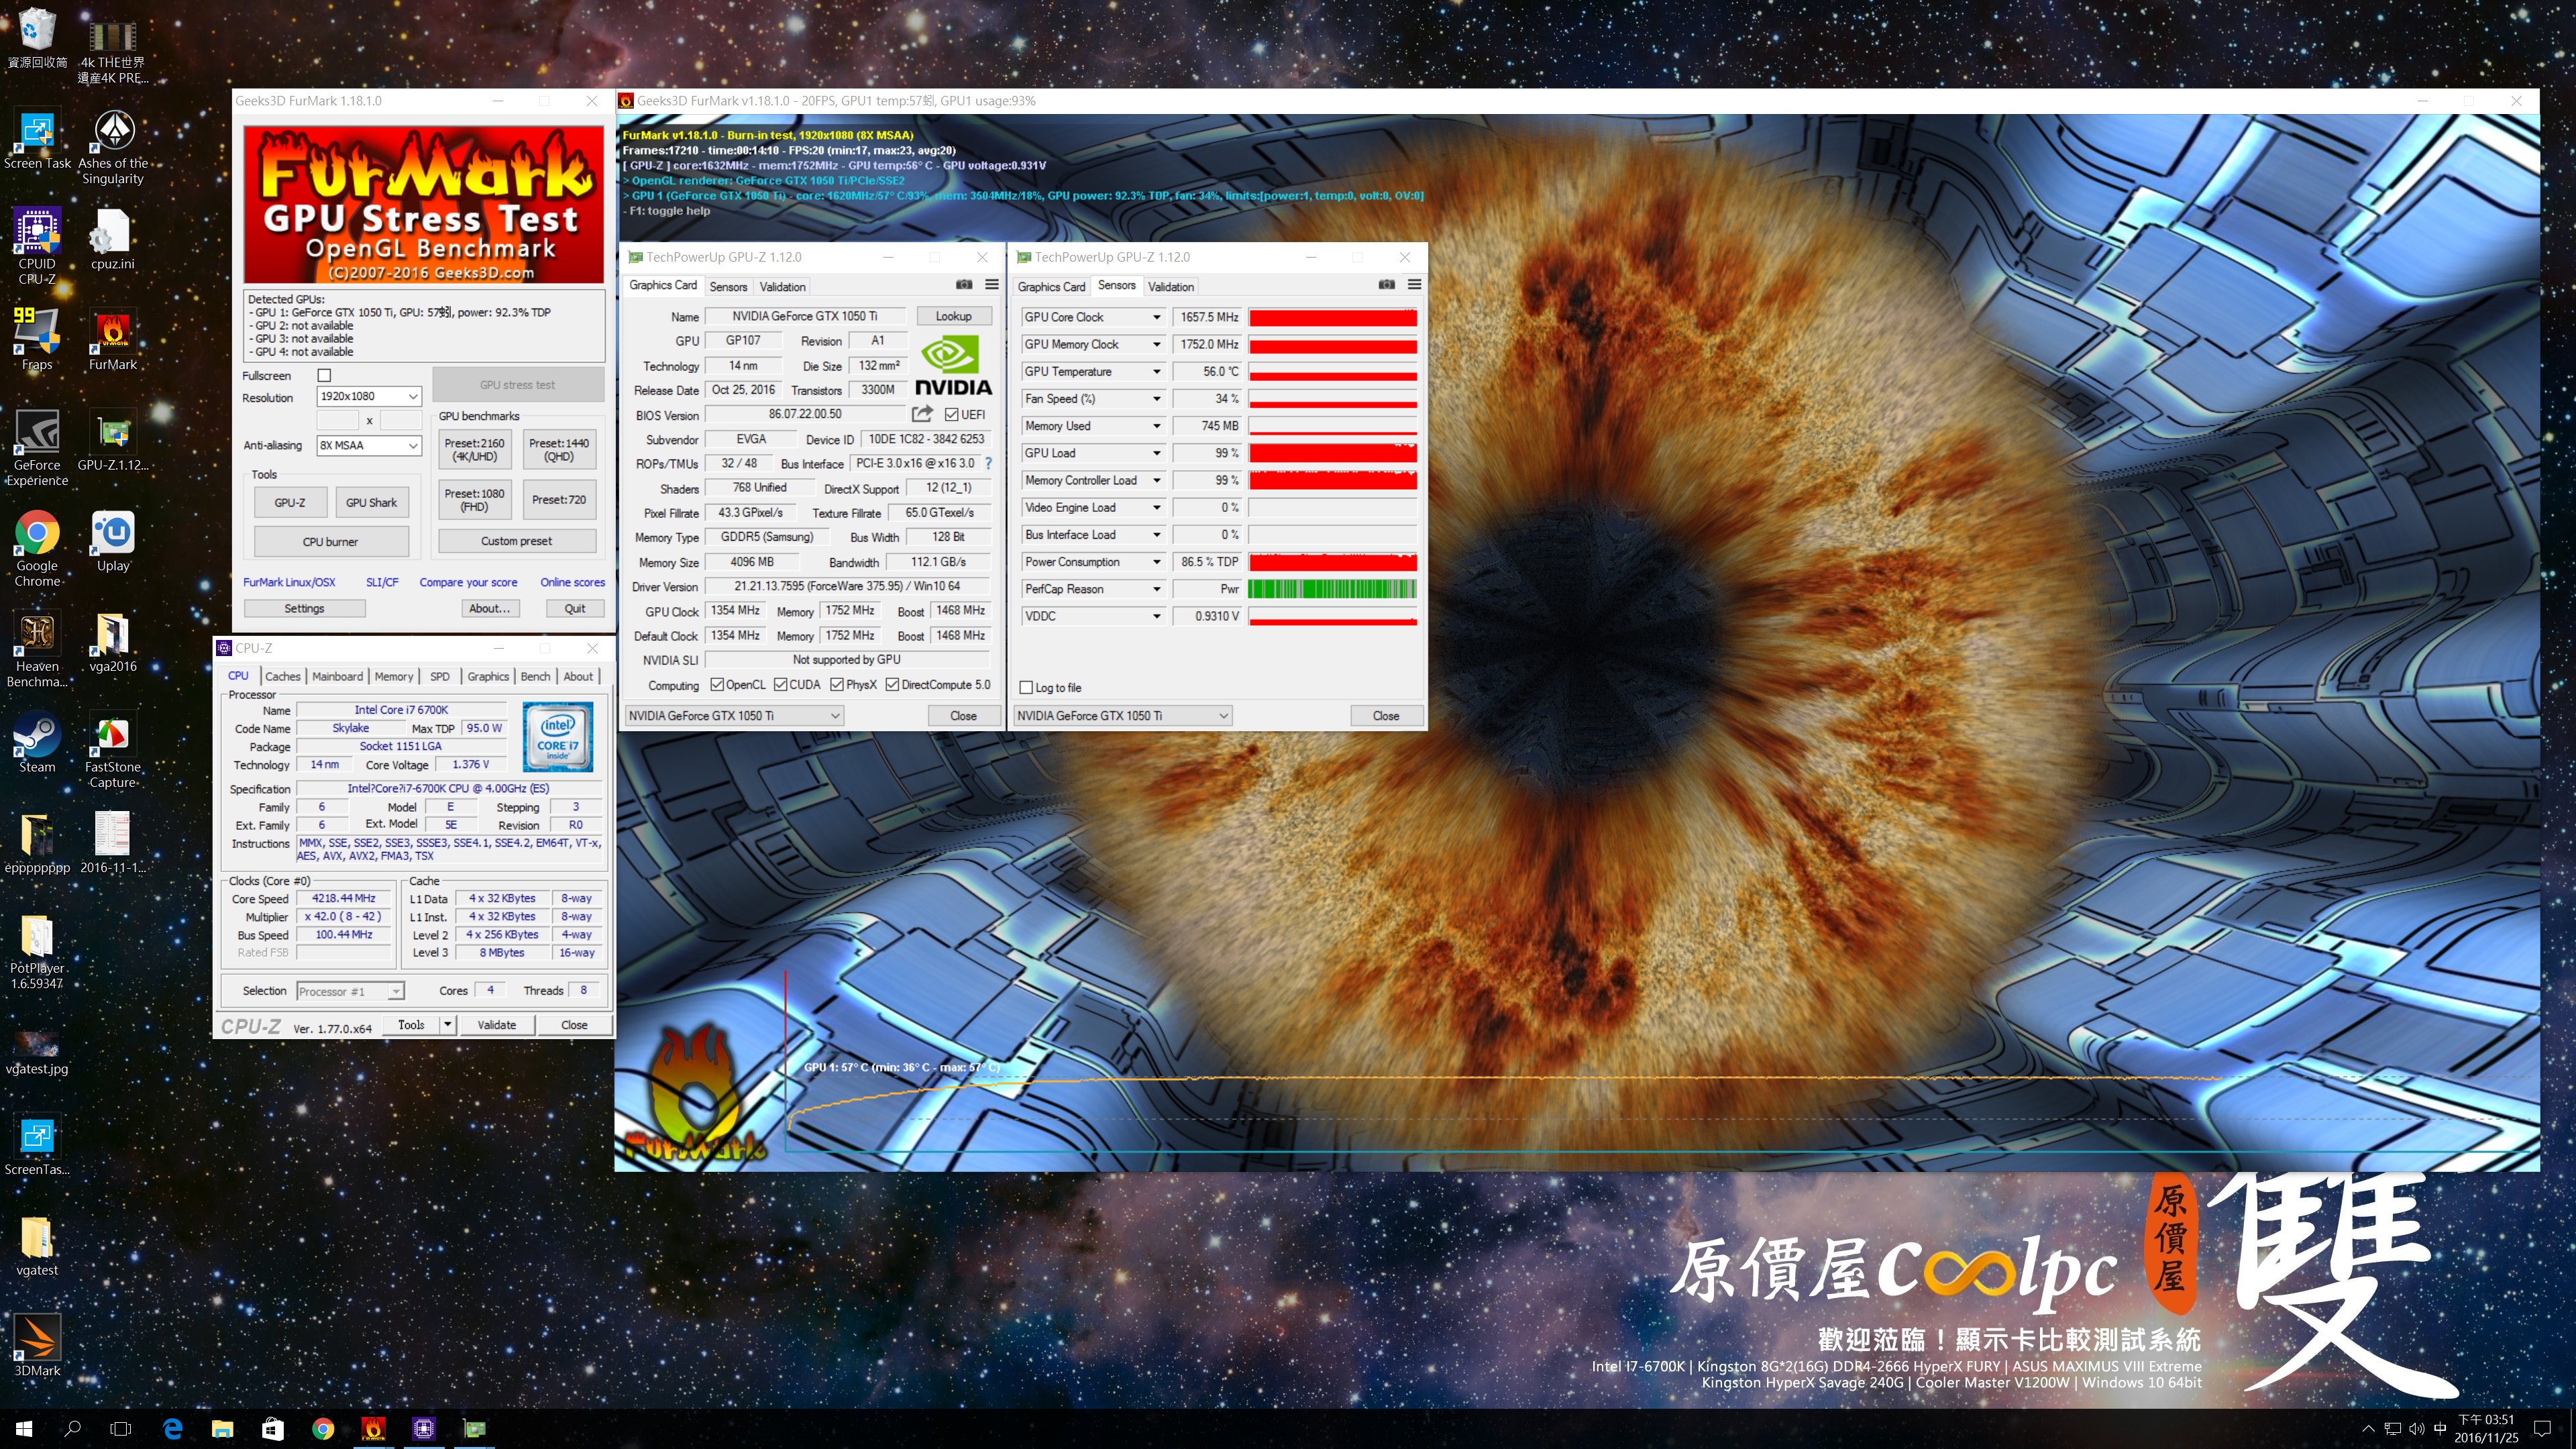The height and width of the screenshot is (1449, 2576).
Task: Click the FurMark CPU burner button
Action: [330, 542]
